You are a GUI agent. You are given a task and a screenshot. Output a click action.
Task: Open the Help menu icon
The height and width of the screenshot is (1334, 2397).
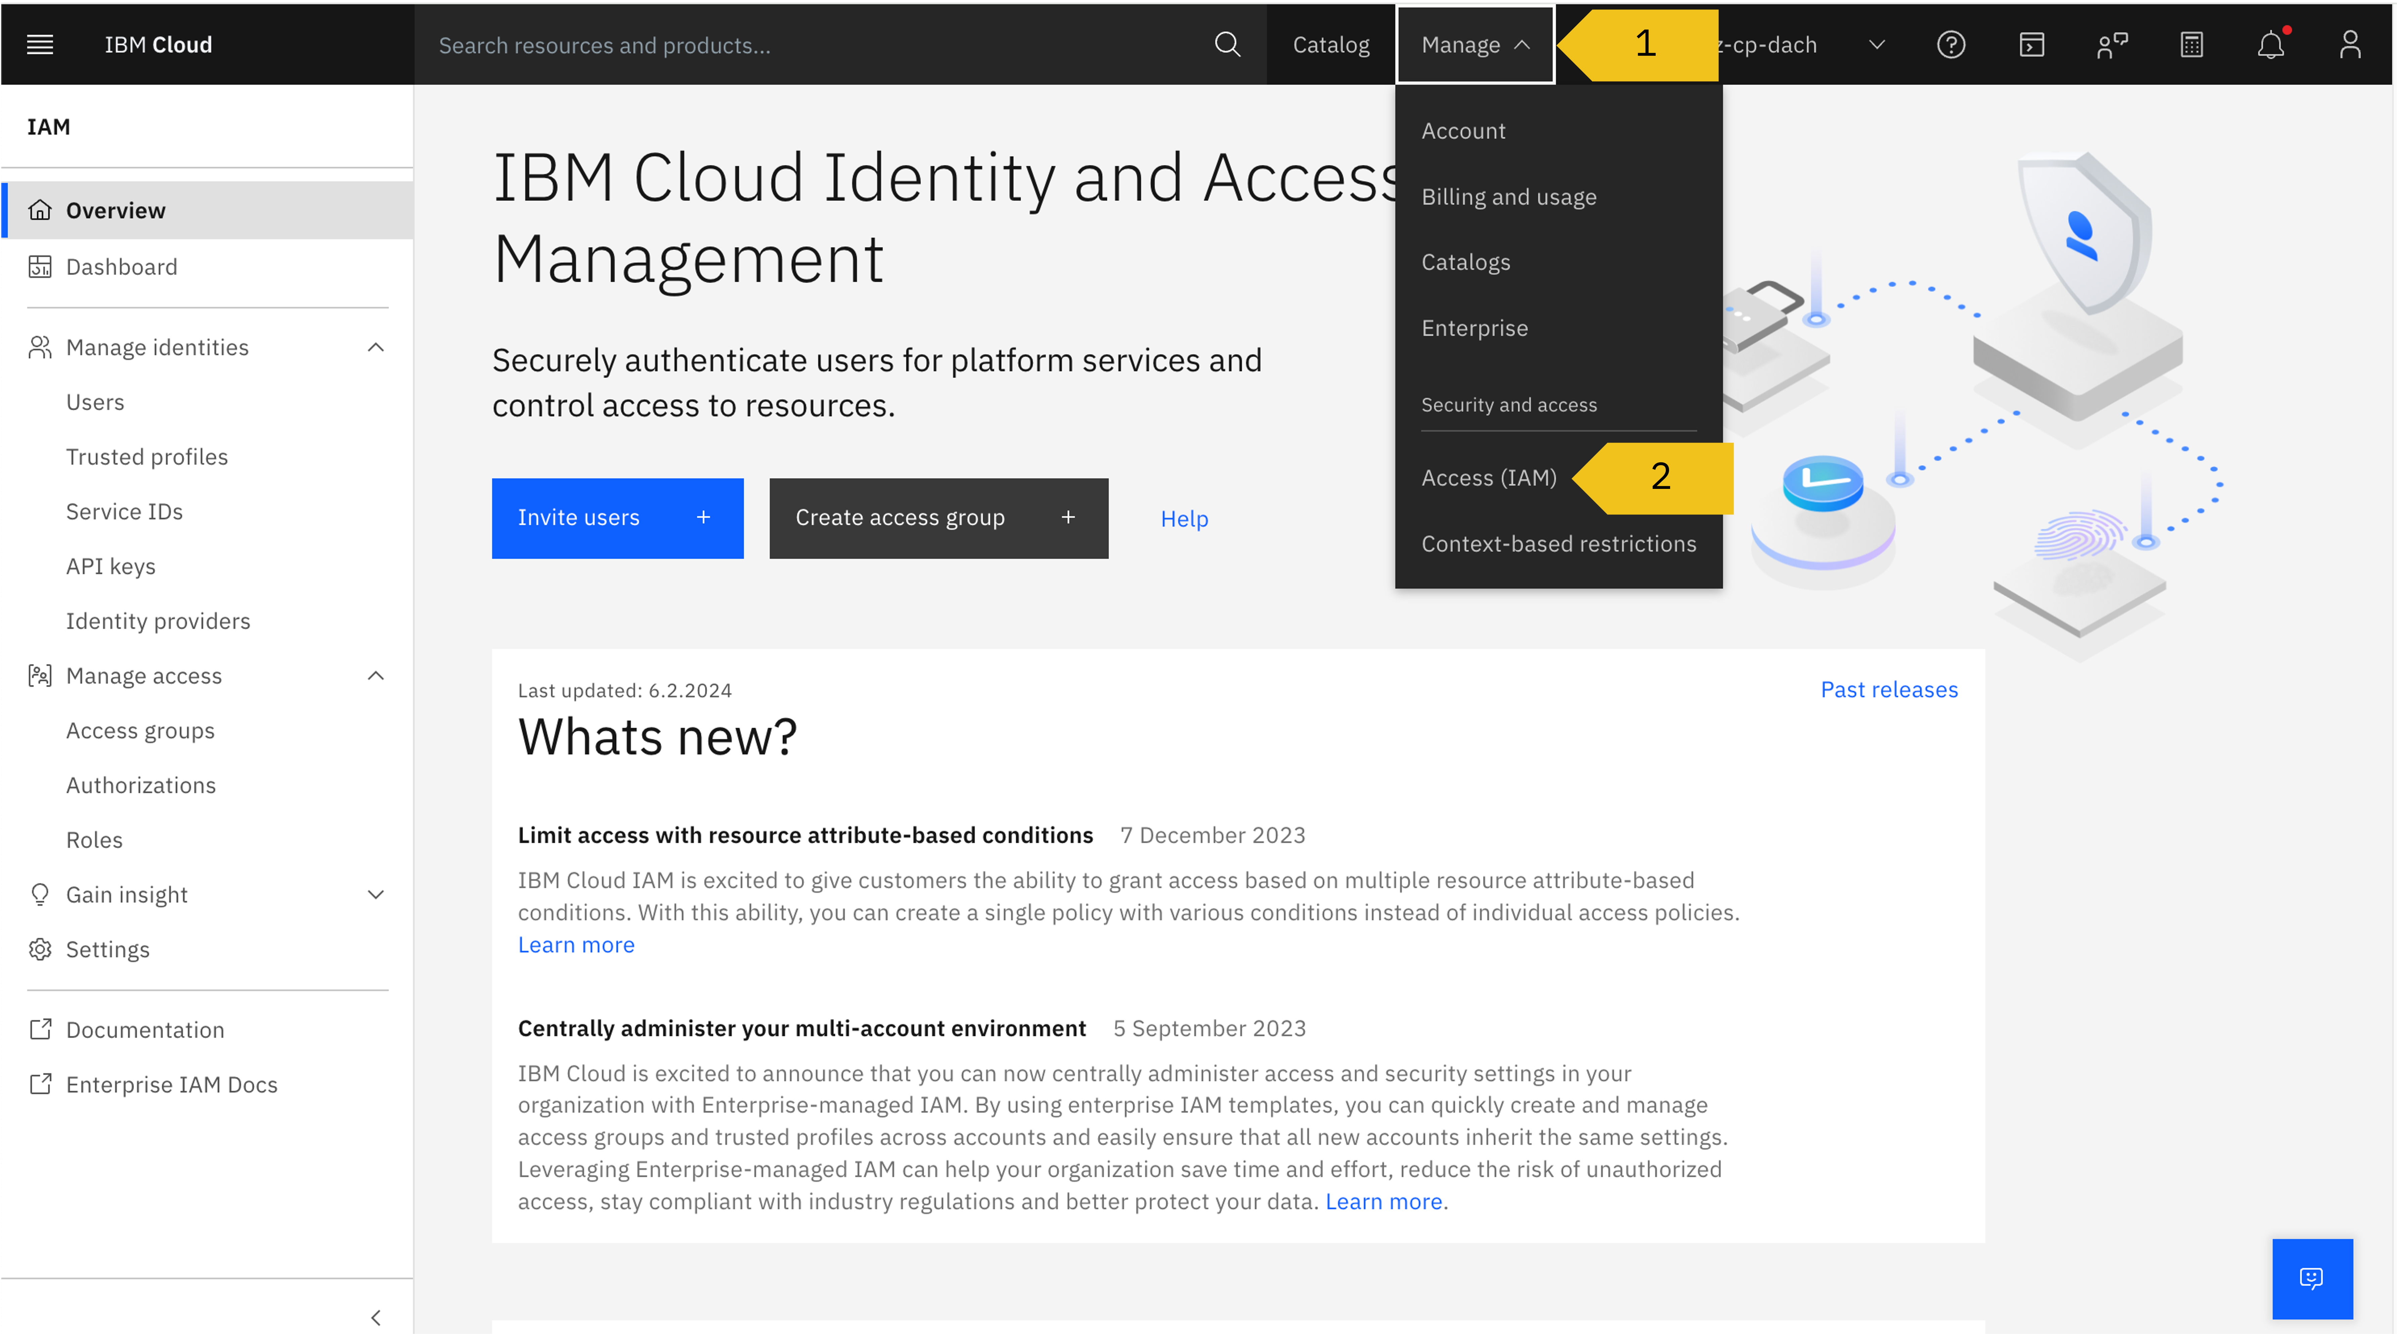pos(1951,44)
